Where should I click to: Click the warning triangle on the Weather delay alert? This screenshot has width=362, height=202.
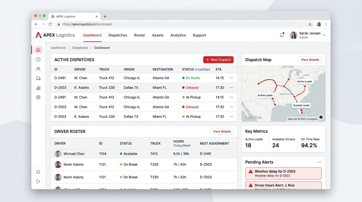[x=250, y=171]
